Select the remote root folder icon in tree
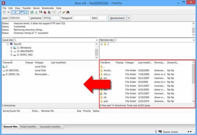 (105, 44)
